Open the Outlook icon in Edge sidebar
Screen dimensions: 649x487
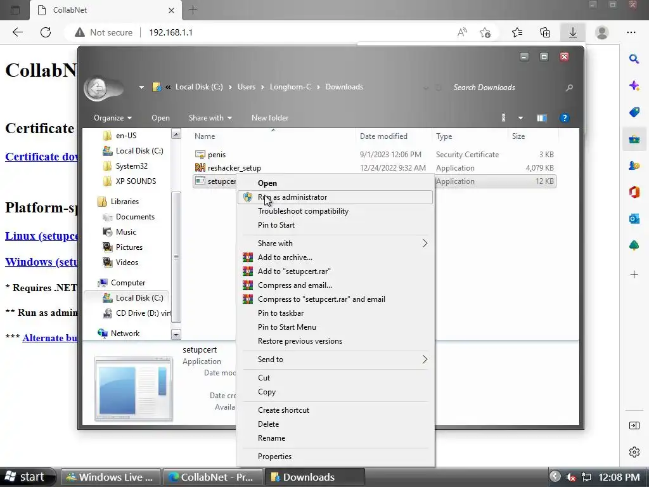coord(634,219)
